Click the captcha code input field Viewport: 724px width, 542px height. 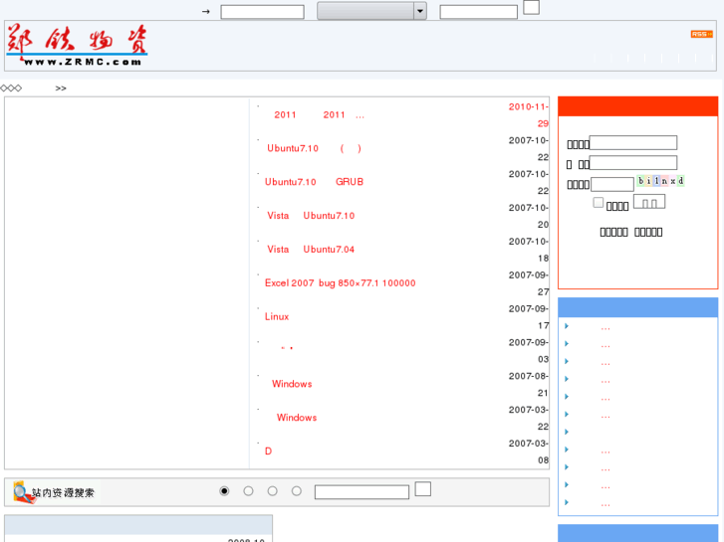[x=612, y=184]
